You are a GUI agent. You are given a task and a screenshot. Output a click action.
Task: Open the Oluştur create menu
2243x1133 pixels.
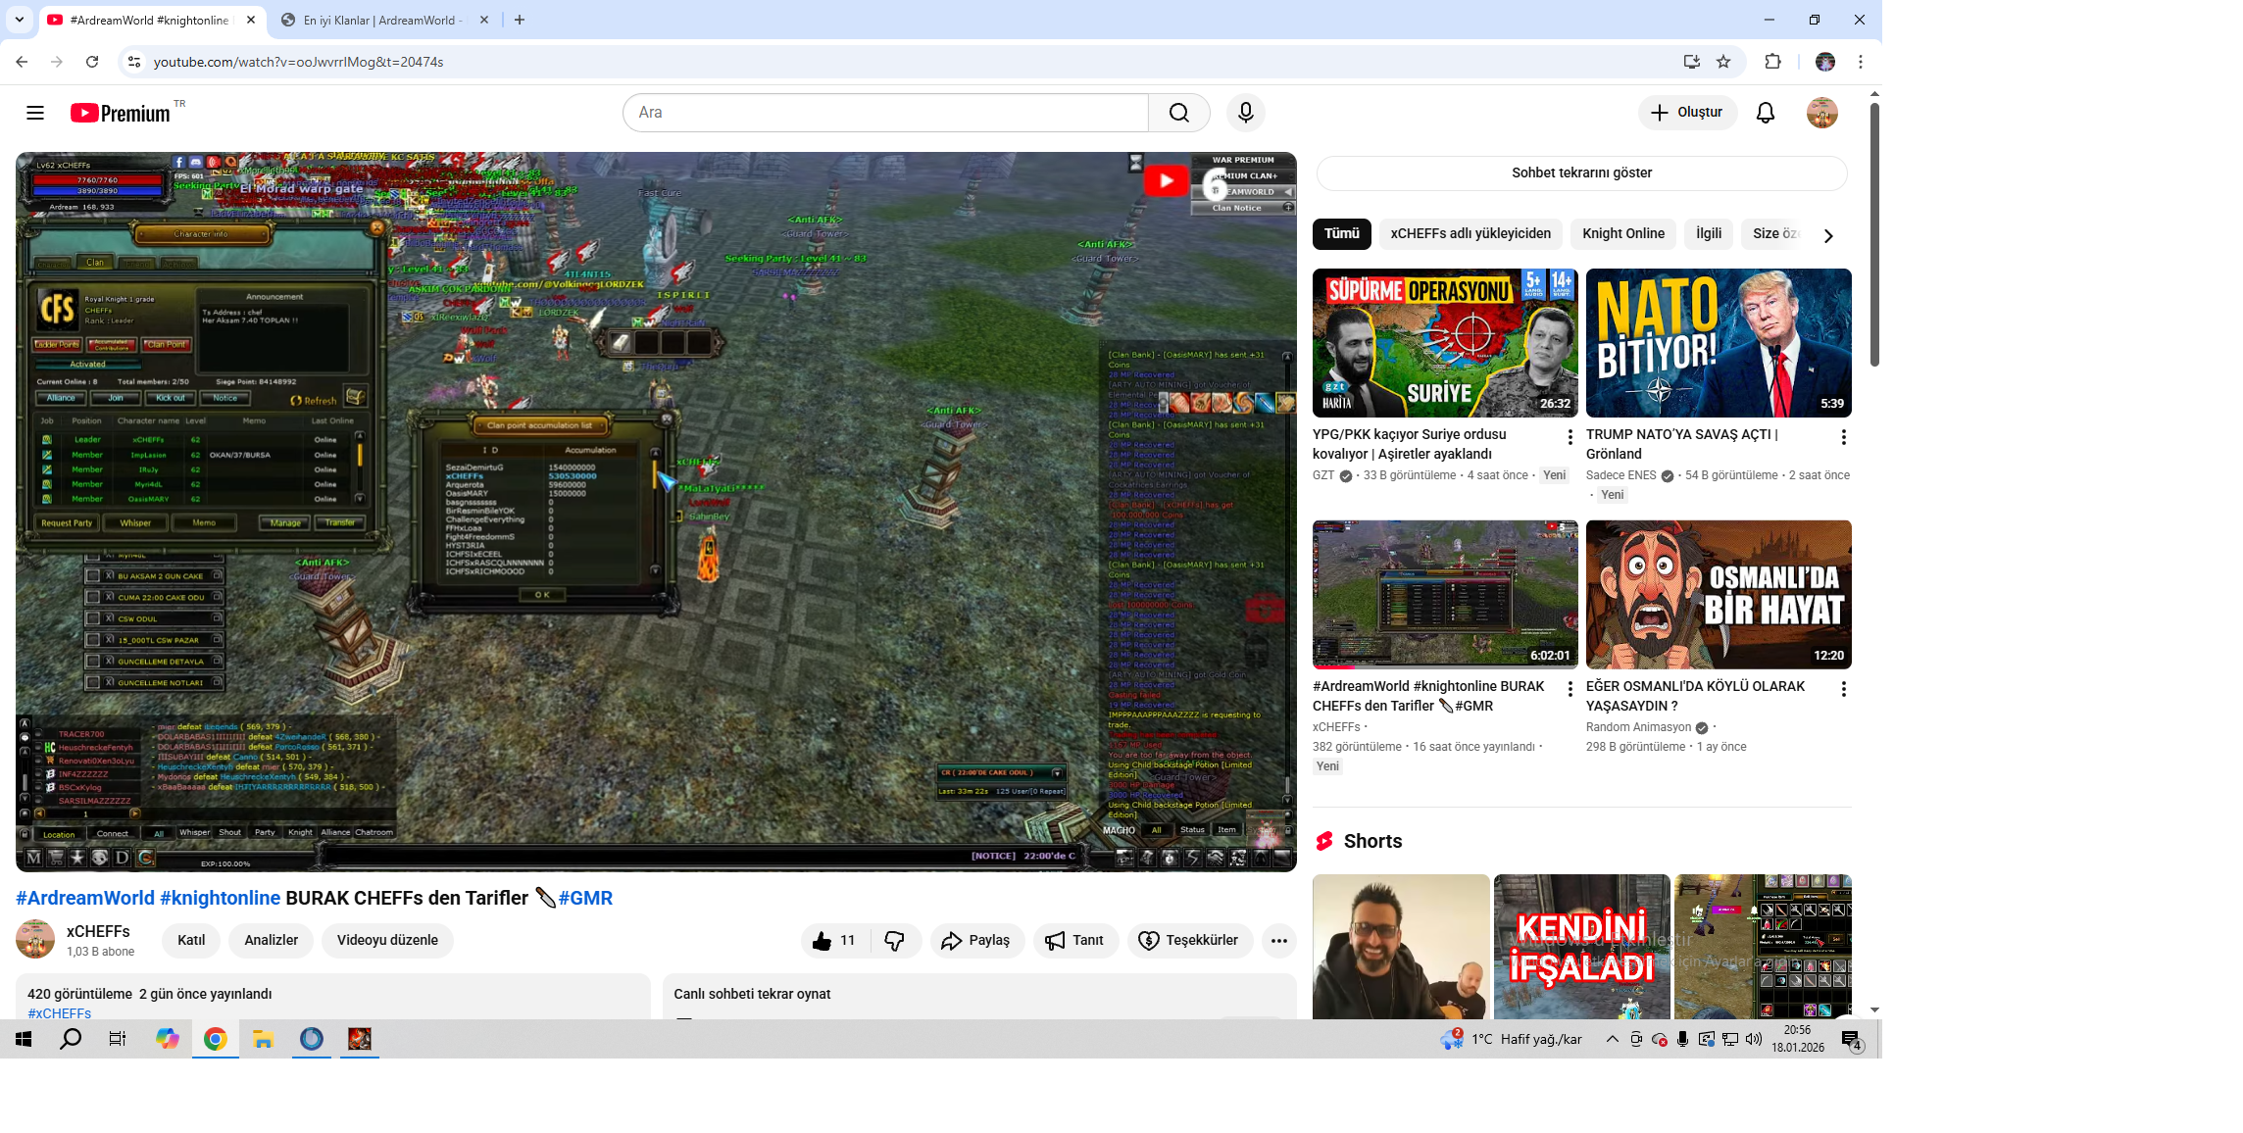[x=1687, y=113]
